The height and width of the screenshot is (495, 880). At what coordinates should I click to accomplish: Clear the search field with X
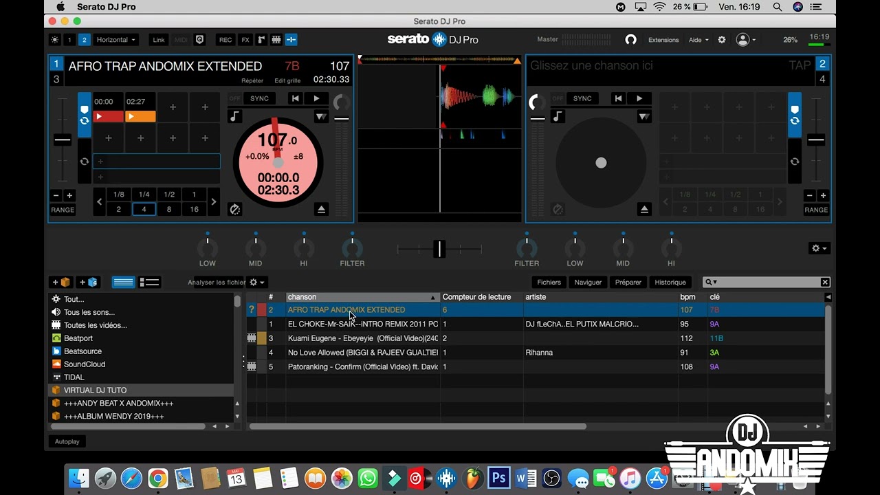825,283
